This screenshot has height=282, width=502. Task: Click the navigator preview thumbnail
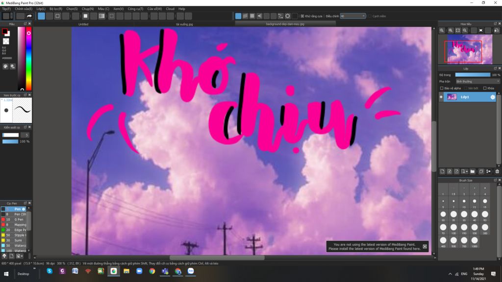[470, 49]
